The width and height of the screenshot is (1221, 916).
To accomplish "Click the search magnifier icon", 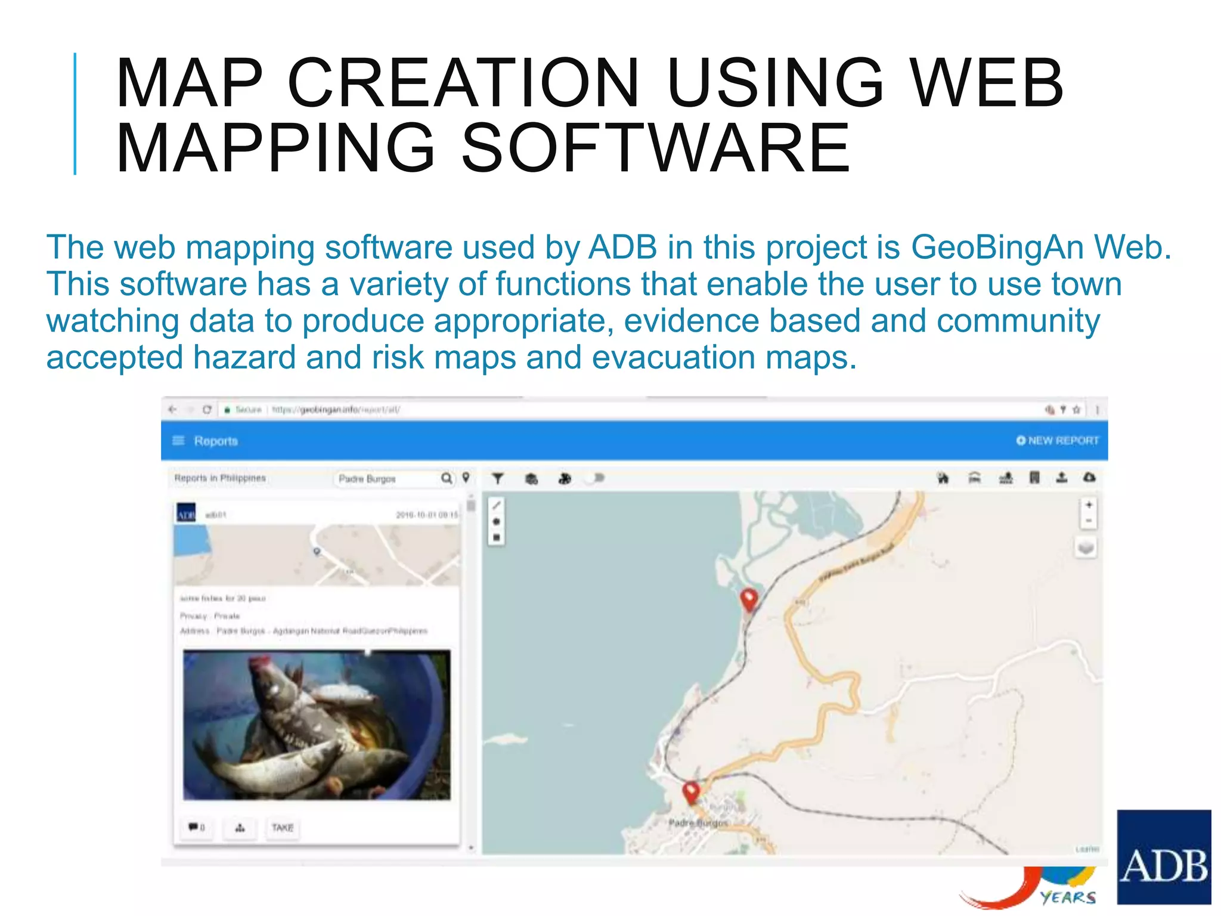I will tap(447, 478).
